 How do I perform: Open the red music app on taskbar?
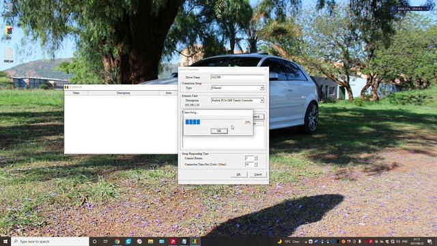click(173, 241)
